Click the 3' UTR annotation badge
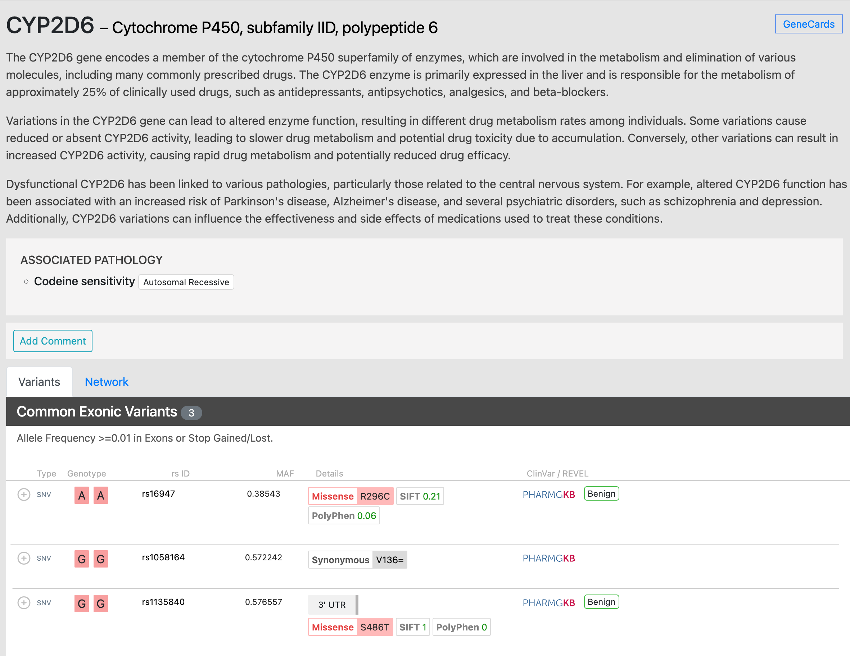This screenshot has height=656, width=850. [332, 605]
